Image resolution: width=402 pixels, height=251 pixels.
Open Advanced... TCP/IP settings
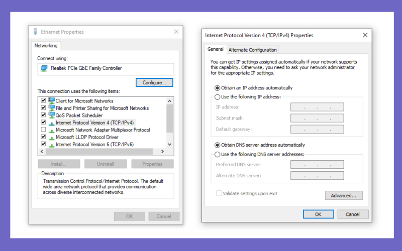point(344,195)
